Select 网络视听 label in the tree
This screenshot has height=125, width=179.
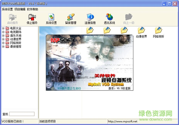pos(16,43)
